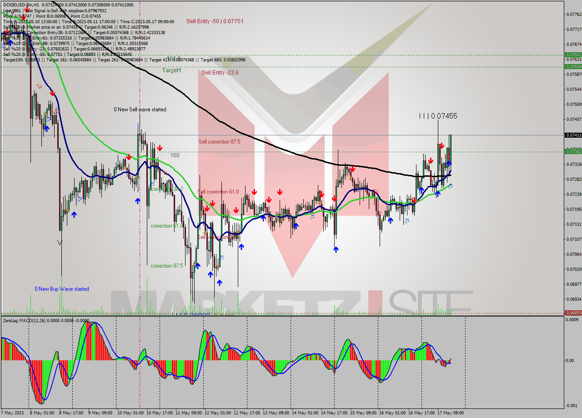Viewport: 582px width, 418px height.
Task: Click the "100" level label on chart
Action: 175,155
